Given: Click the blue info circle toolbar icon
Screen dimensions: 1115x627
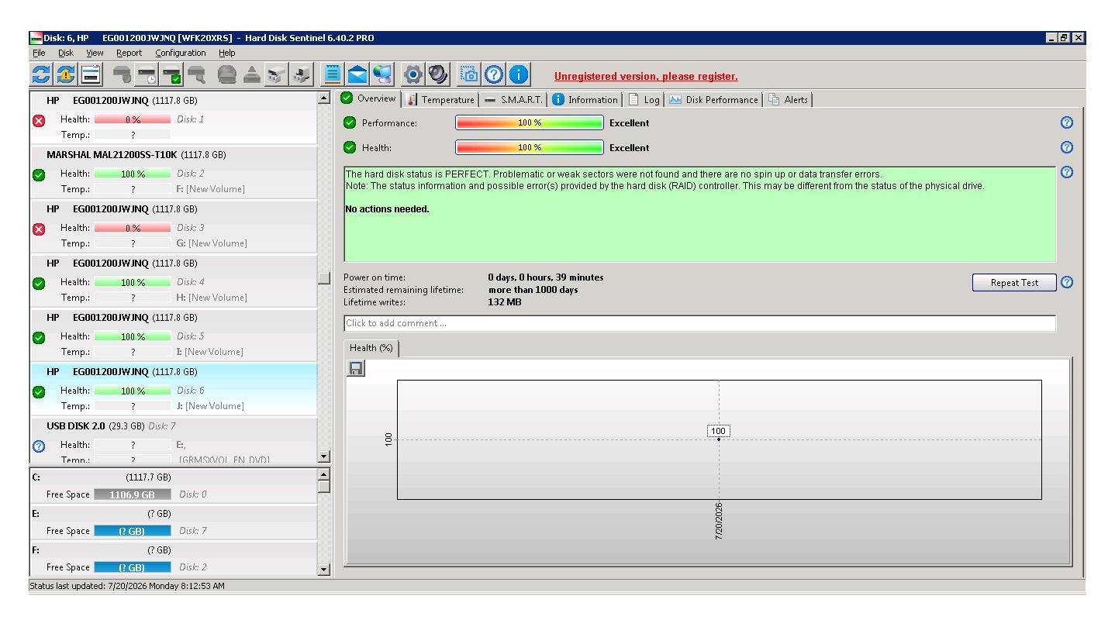Looking at the screenshot, I should [519, 74].
